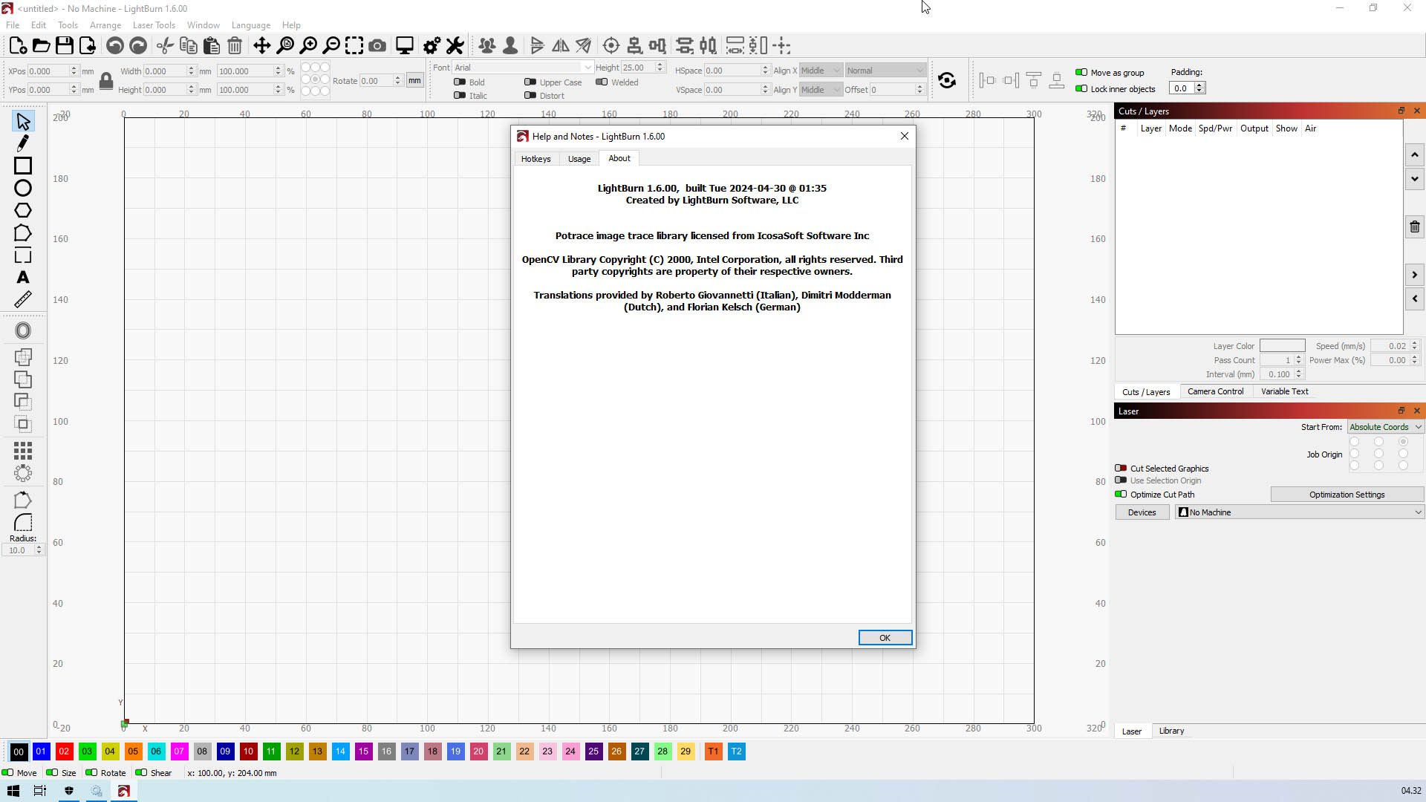Select the Draw Lines pencil tool
The width and height of the screenshot is (1426, 802).
[x=23, y=143]
